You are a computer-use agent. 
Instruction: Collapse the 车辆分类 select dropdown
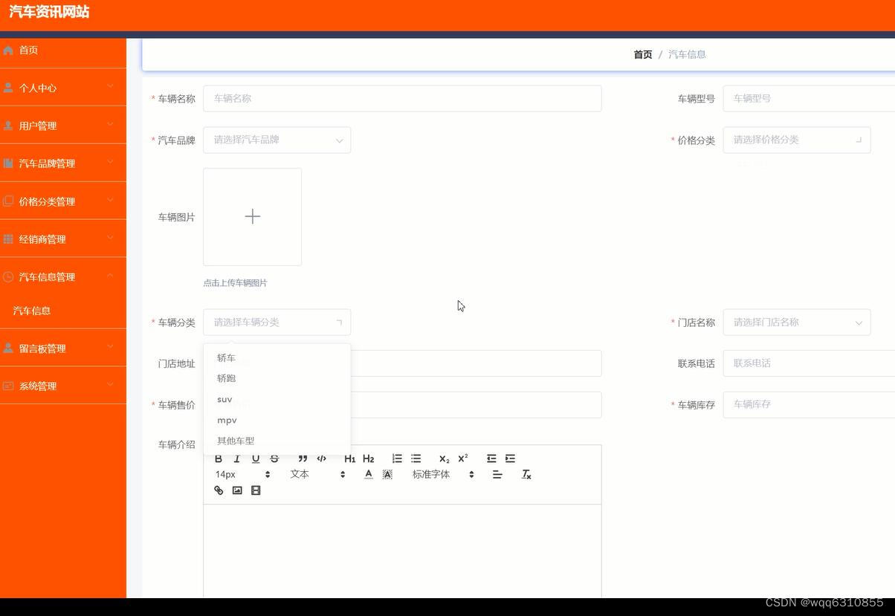coord(277,322)
